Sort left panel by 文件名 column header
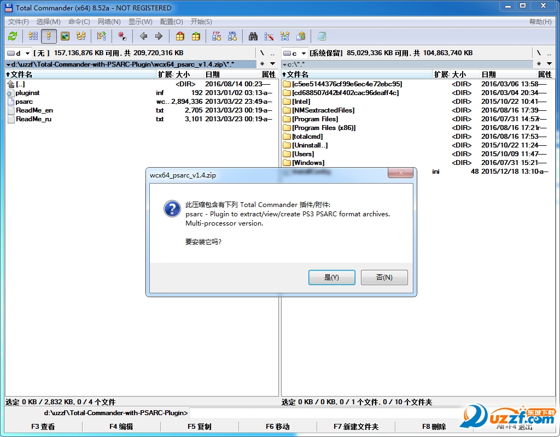Screen dimensions: 560x437 pos(81,74)
